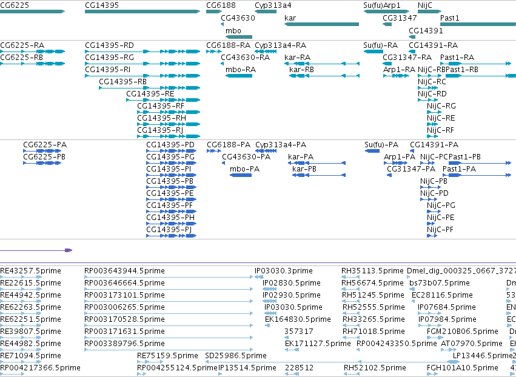
Task: Open EST label RP004217366.5prime
Action: (40, 367)
